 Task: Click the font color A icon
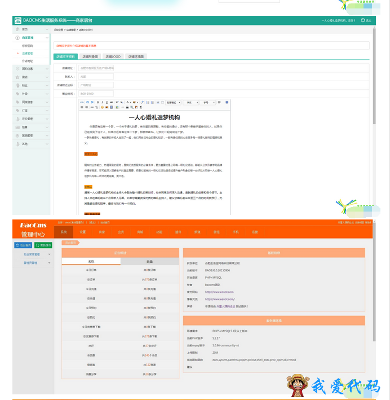(x=128, y=102)
